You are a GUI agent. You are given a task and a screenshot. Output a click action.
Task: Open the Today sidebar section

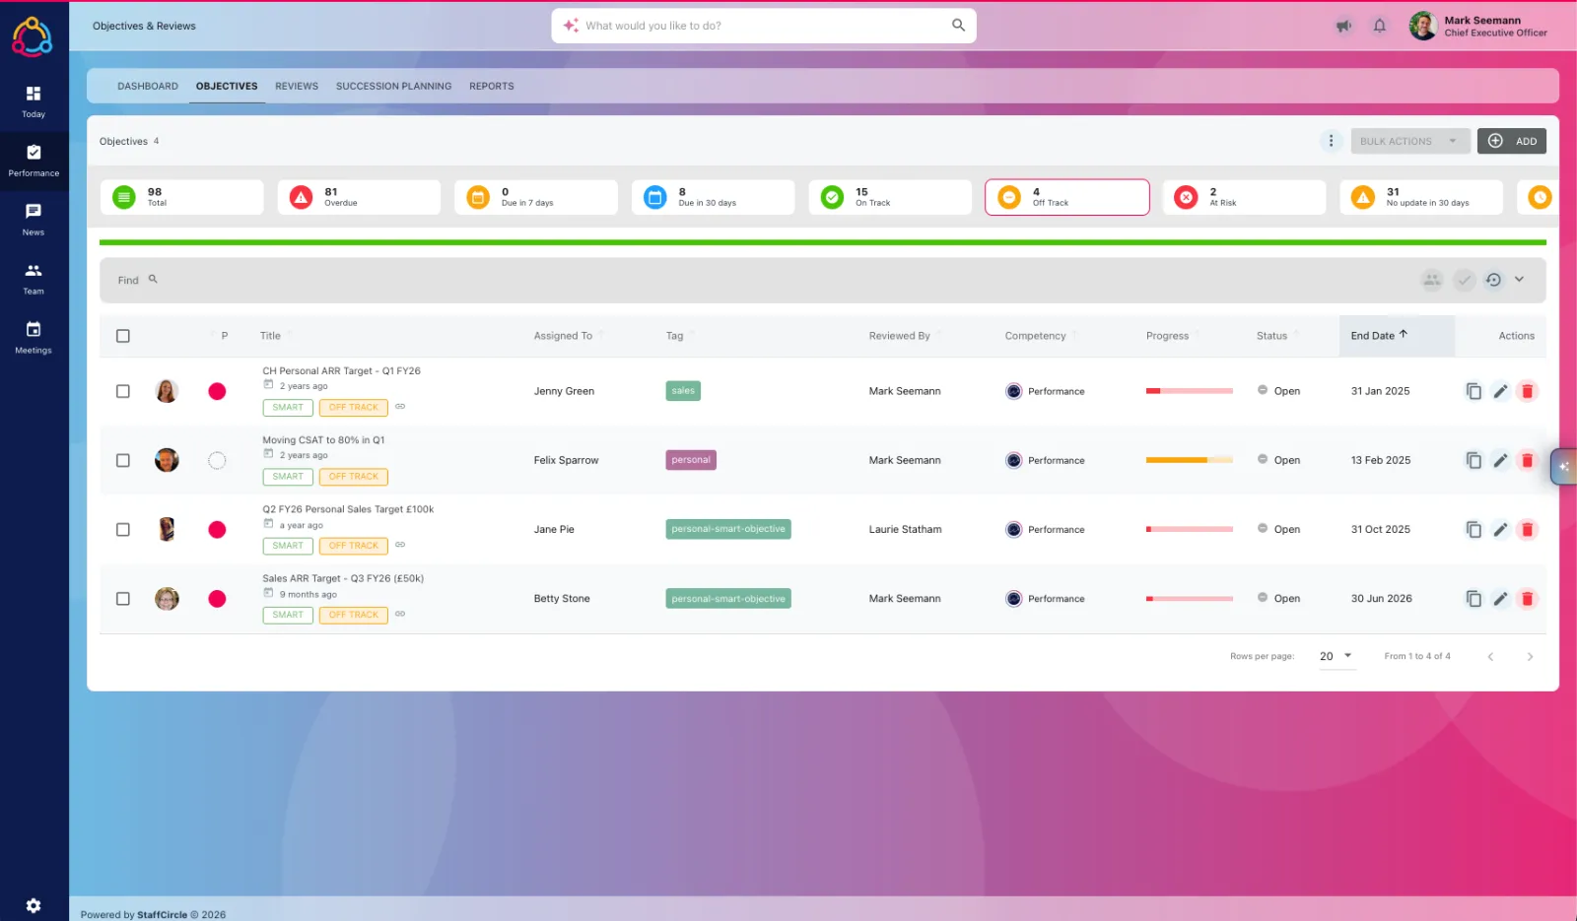(34, 101)
